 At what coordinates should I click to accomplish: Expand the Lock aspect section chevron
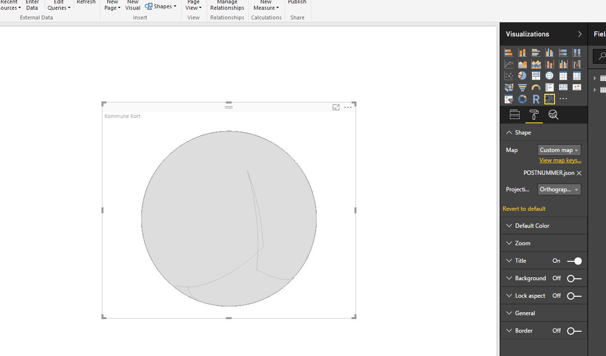pos(509,296)
